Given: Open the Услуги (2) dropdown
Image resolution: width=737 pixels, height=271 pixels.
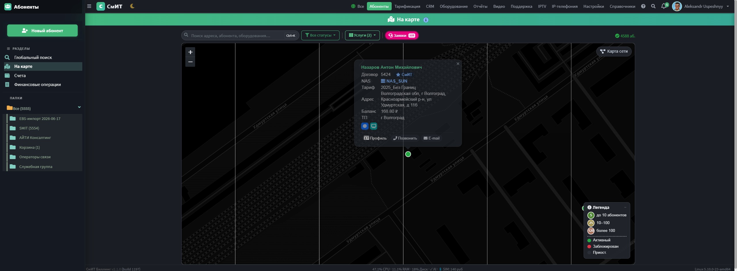Looking at the screenshot, I should [362, 35].
